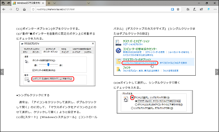Screen dimensions: 219x132
Task: Click the 動作 section button-cursor icon
Action: [x=27, y=80]
